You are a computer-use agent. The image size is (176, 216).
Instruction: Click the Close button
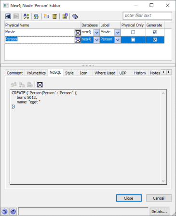point(129,198)
